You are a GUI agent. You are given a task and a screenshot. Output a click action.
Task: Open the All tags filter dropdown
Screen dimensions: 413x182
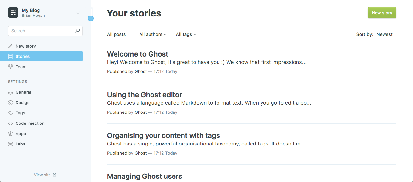point(186,35)
